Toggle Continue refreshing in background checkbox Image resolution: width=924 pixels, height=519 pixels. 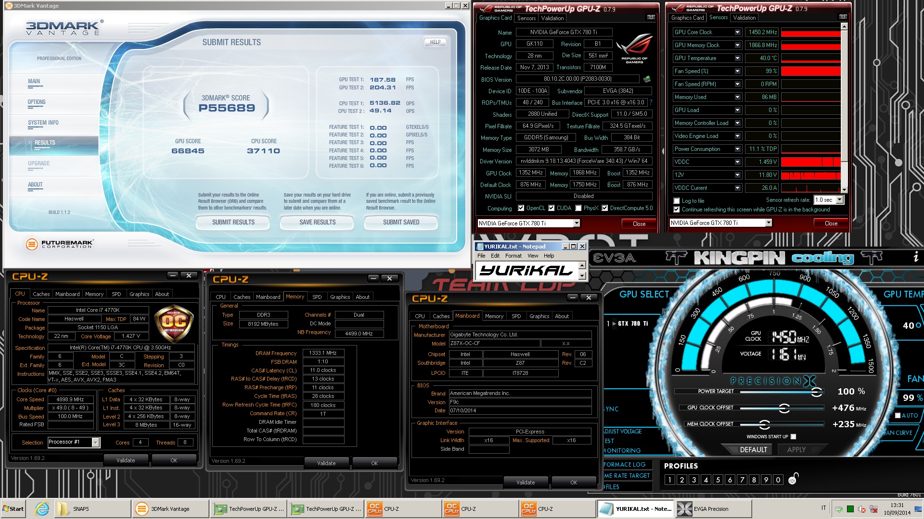(x=677, y=210)
